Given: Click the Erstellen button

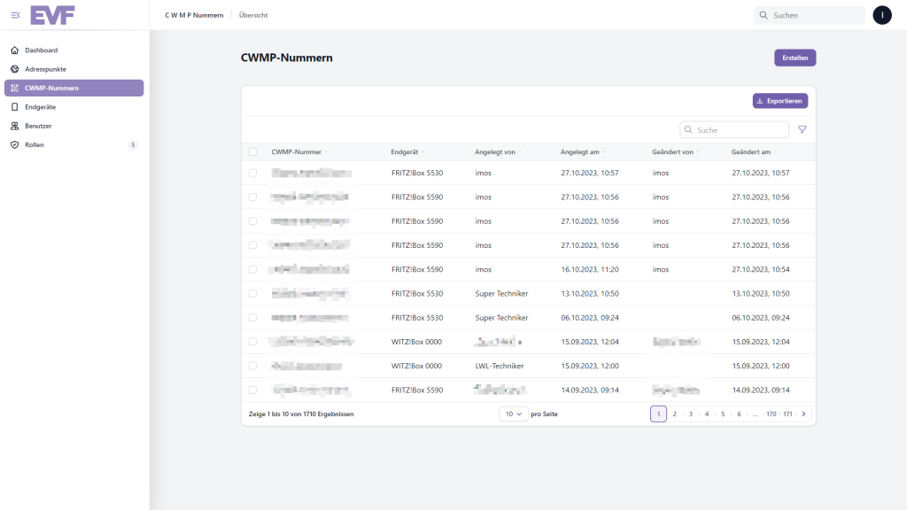Looking at the screenshot, I should pos(795,58).
